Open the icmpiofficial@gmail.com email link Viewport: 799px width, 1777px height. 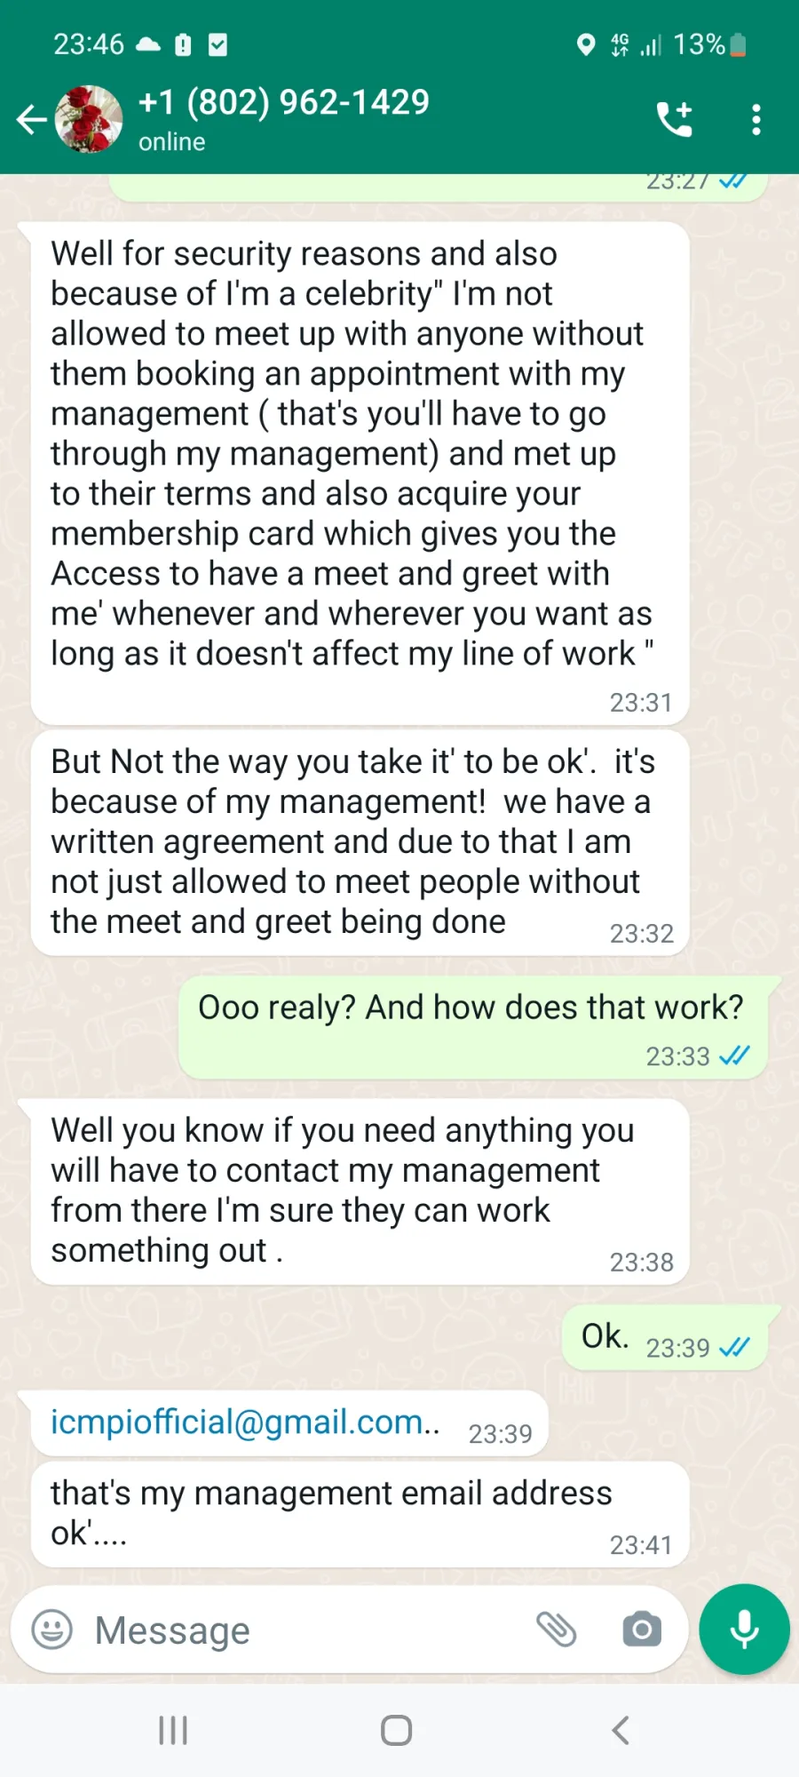click(245, 1422)
